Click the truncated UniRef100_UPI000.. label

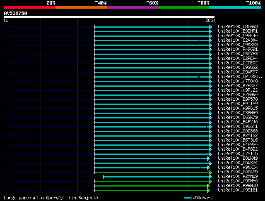(240, 77)
